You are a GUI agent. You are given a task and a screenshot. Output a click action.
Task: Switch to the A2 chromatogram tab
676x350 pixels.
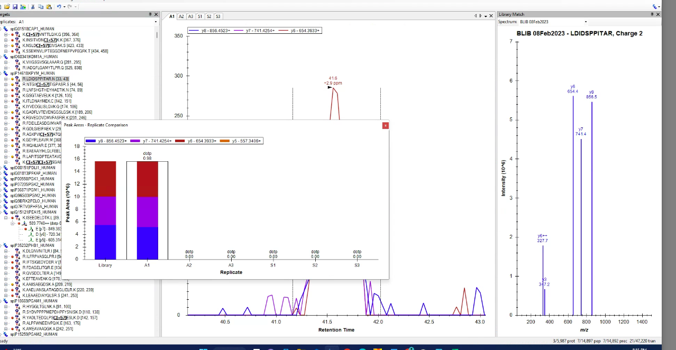[181, 16]
